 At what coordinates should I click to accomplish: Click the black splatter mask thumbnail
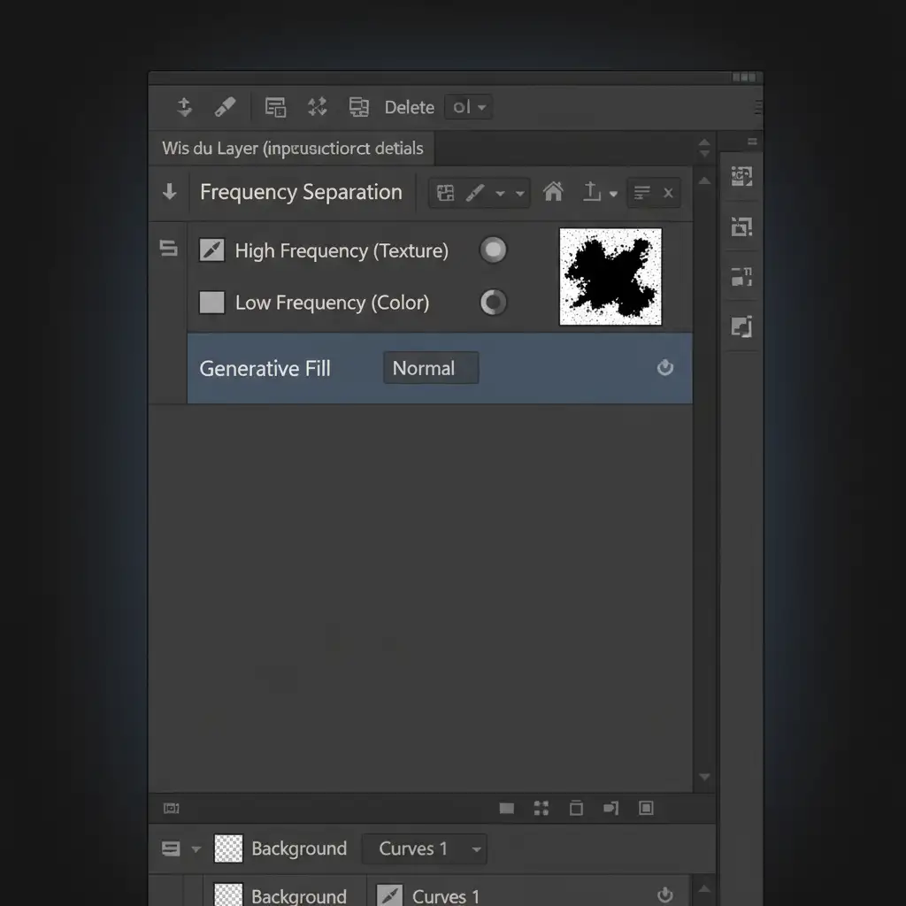coord(610,276)
